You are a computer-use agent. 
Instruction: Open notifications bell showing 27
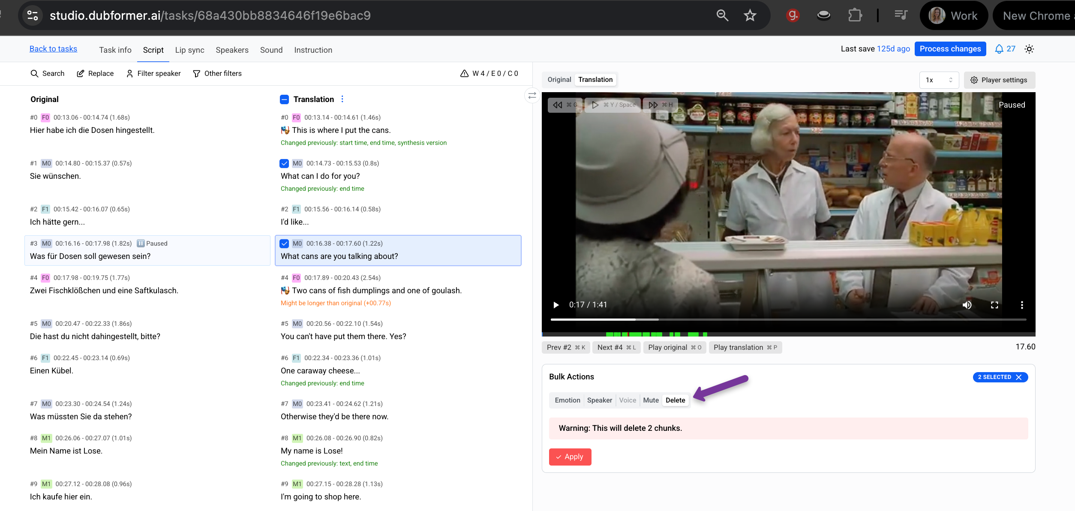coord(1005,49)
